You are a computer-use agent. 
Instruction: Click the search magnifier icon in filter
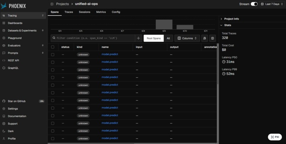click(x=54, y=38)
